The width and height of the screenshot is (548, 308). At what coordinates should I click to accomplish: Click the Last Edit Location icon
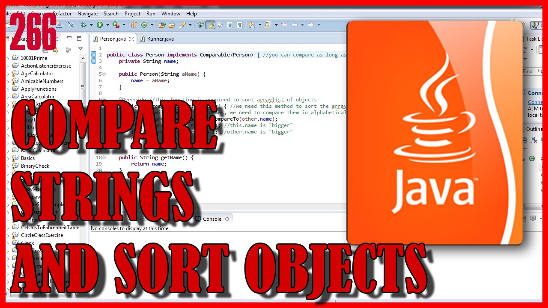(285, 25)
